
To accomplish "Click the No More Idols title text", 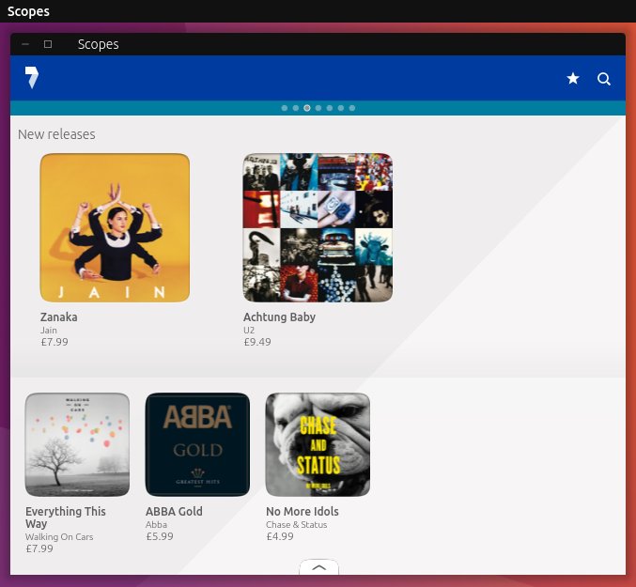I will [x=302, y=511].
